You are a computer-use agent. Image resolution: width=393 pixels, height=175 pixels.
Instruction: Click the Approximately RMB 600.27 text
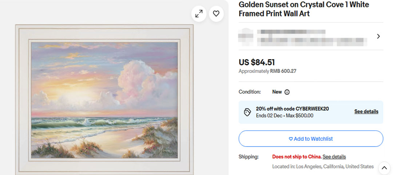[267, 71]
